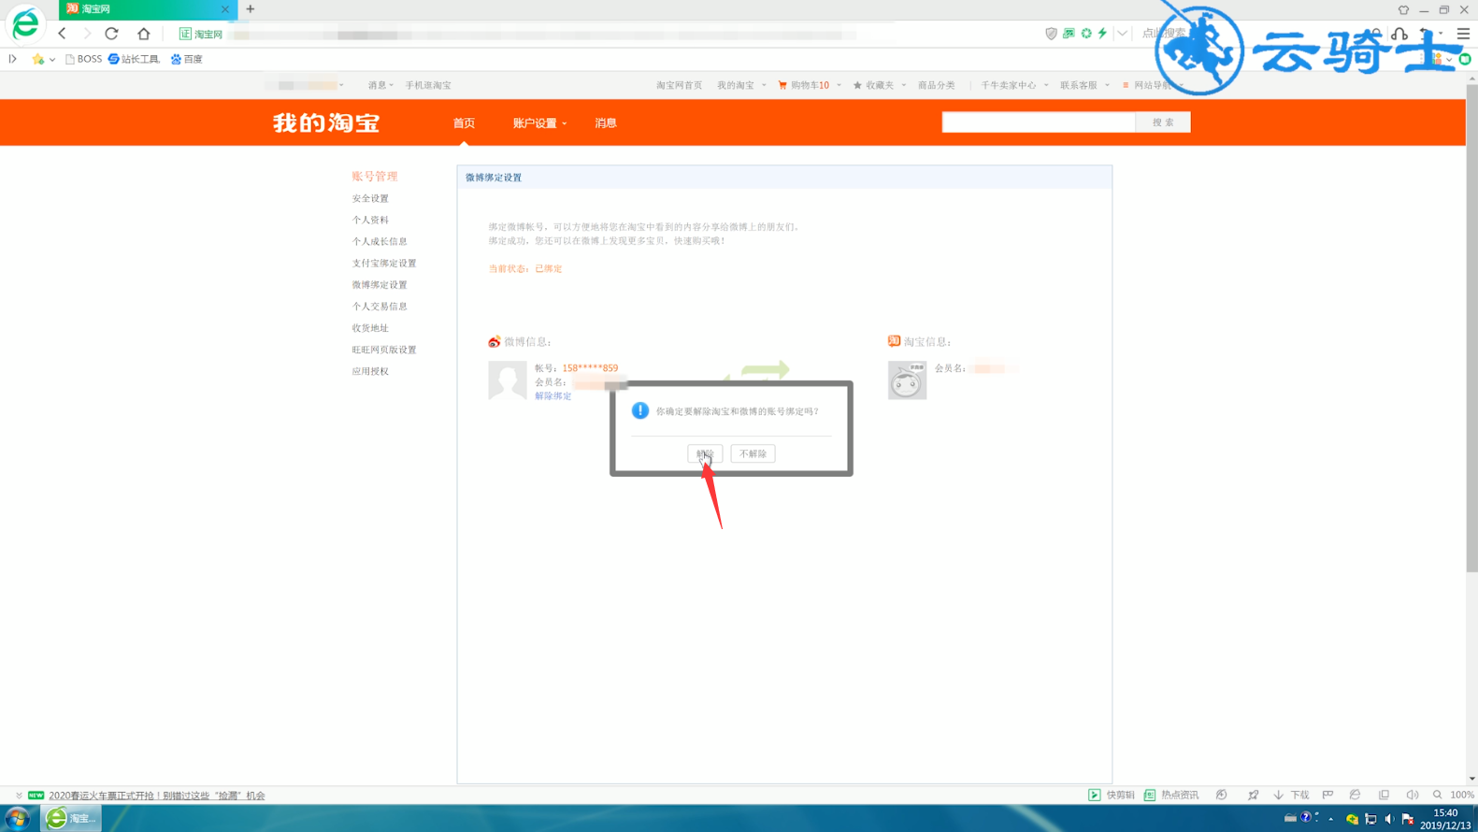Switch to the 首页 tab
Screen dimensions: 1478x832
pyautogui.click(x=464, y=123)
